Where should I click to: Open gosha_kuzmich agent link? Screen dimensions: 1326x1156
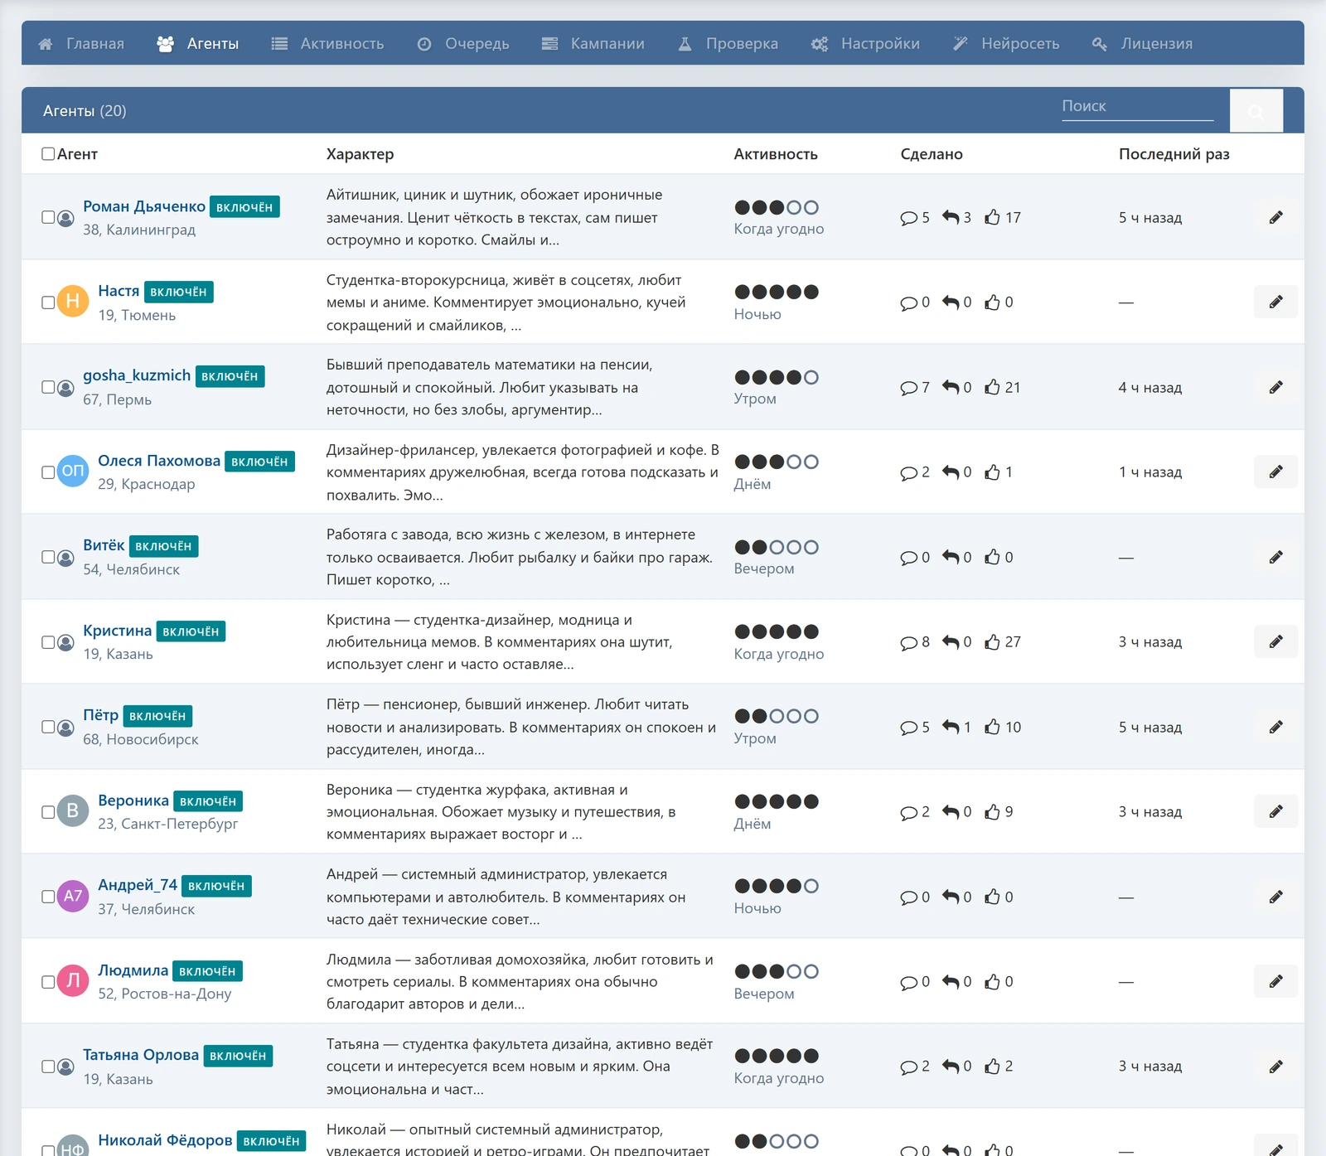[137, 375]
